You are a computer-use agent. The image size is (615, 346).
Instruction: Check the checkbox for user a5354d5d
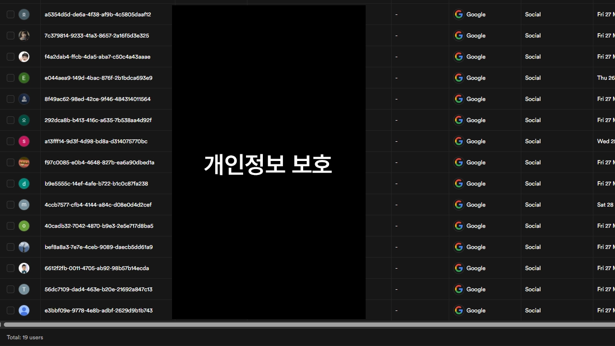10,14
